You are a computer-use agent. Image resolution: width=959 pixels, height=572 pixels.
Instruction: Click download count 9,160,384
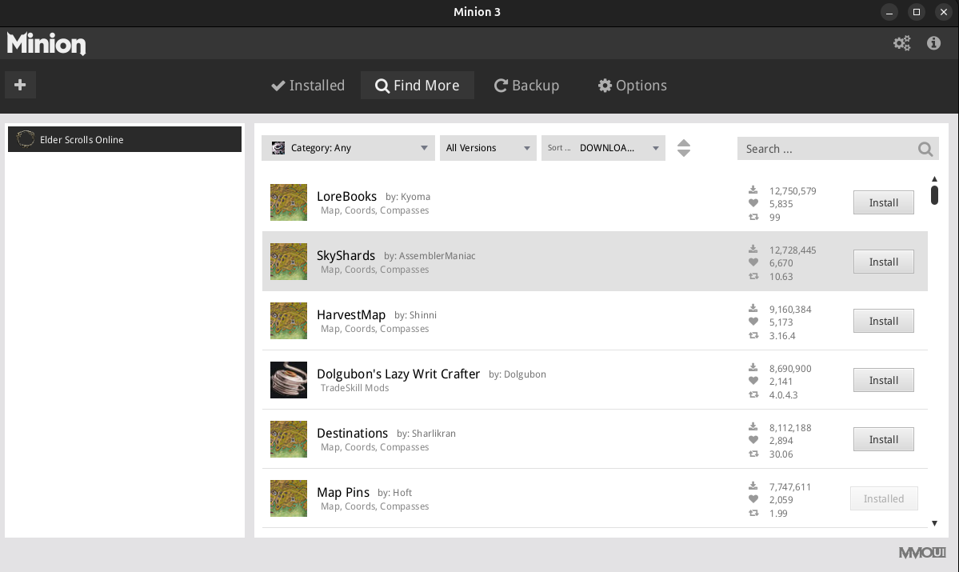pyautogui.click(x=790, y=310)
